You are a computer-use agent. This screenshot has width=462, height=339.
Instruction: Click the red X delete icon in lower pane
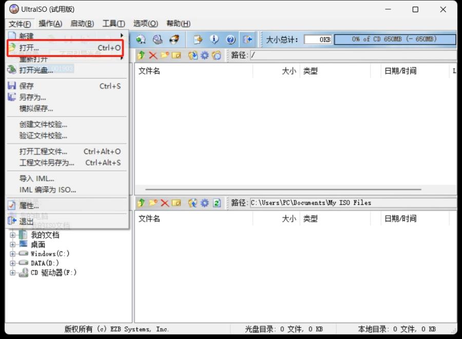point(165,203)
